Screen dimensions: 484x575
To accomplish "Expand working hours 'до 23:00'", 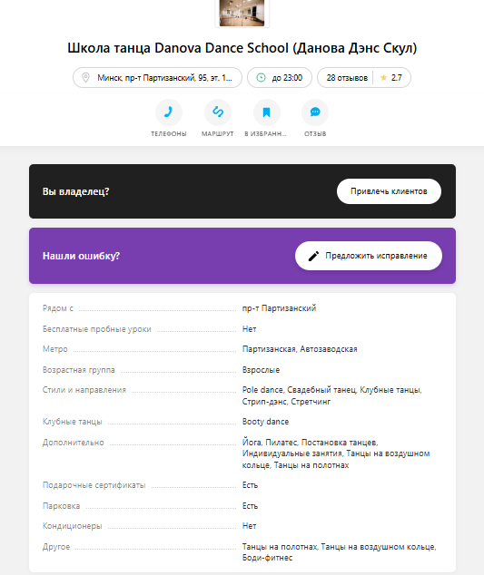I will pos(280,78).
